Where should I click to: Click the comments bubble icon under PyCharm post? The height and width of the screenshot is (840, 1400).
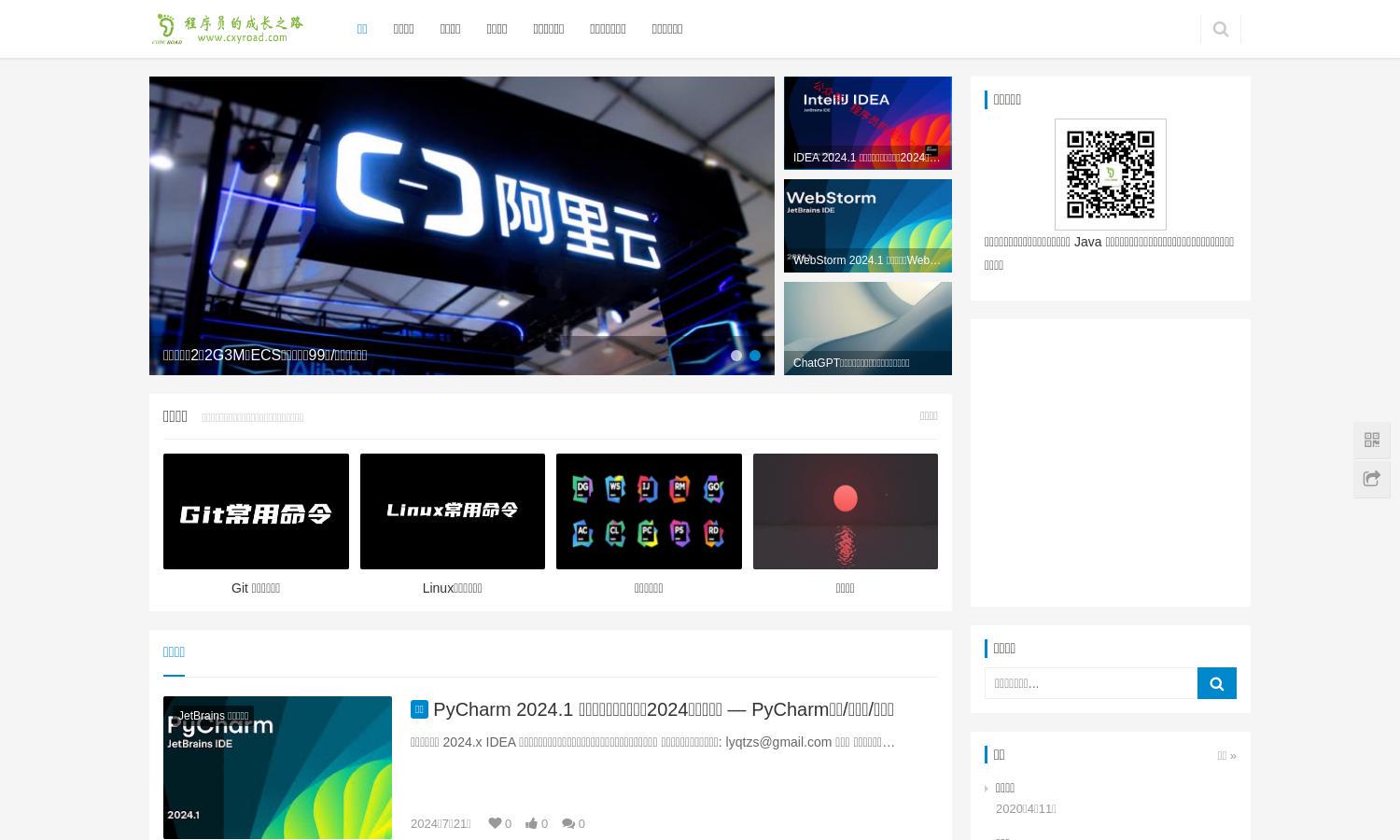567,823
